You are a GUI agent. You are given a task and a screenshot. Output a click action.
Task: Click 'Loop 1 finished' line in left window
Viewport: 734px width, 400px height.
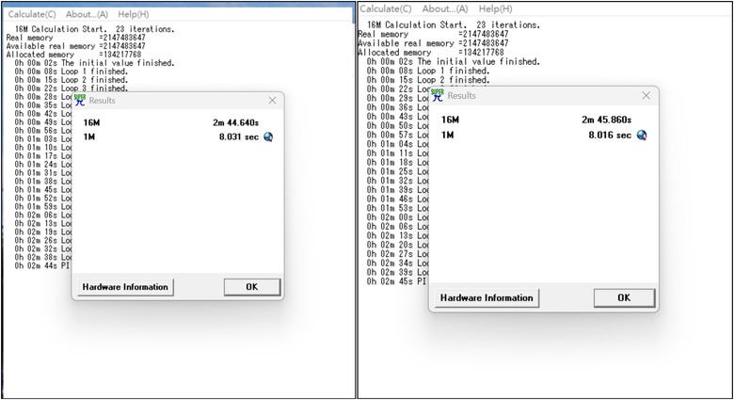(72, 72)
